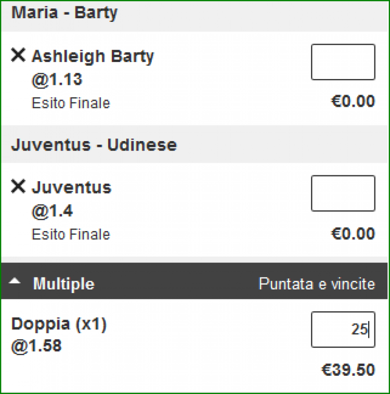Select the Ashleigh Barty selection name

[93, 56]
